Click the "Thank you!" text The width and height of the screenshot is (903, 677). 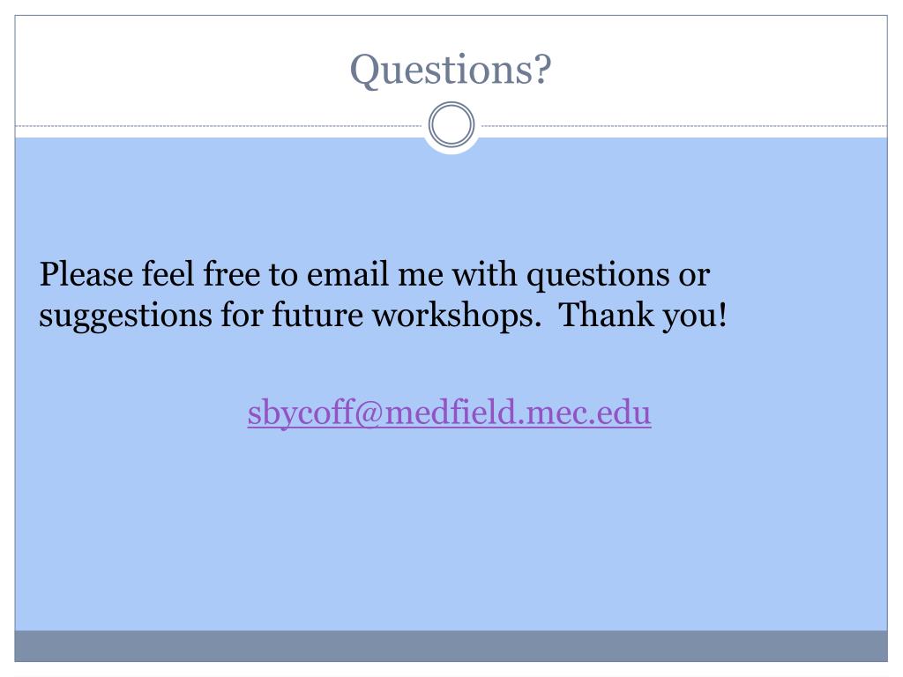click(643, 316)
